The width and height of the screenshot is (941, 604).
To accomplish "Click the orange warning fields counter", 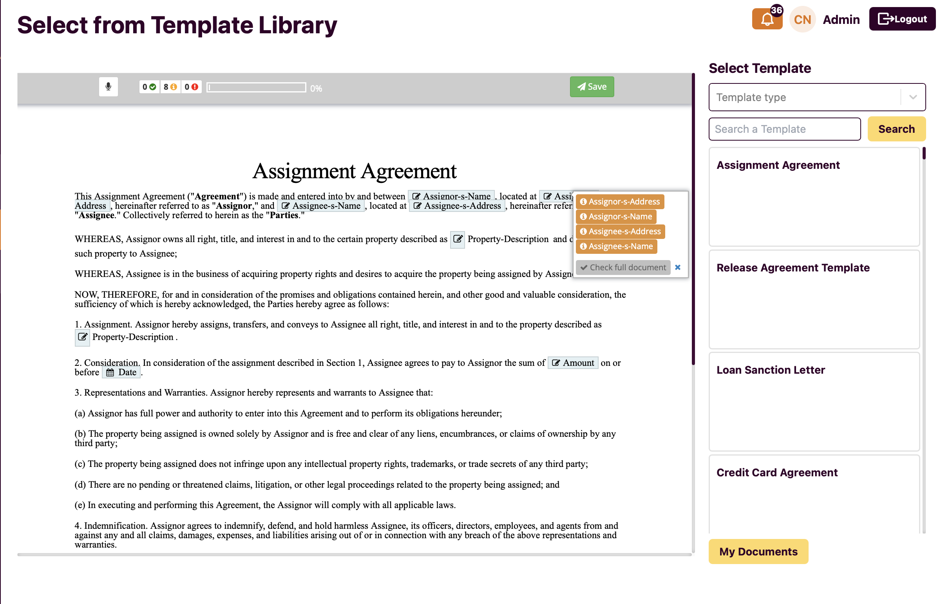I will click(171, 87).
